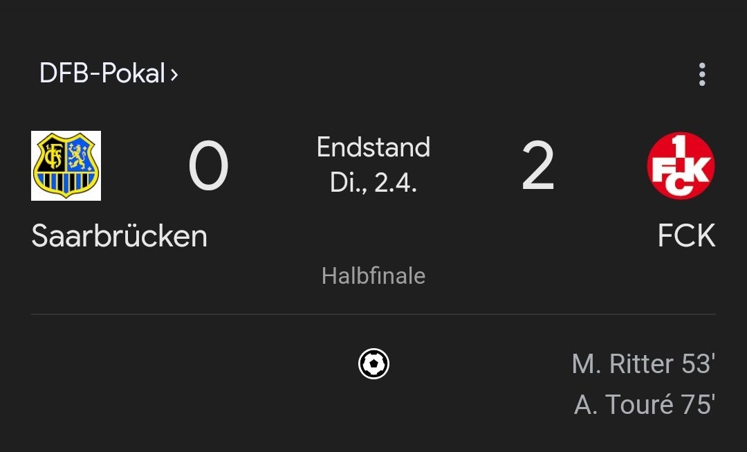
Task: Click the chevron next to DFB-Pokal
Action: [x=174, y=74]
